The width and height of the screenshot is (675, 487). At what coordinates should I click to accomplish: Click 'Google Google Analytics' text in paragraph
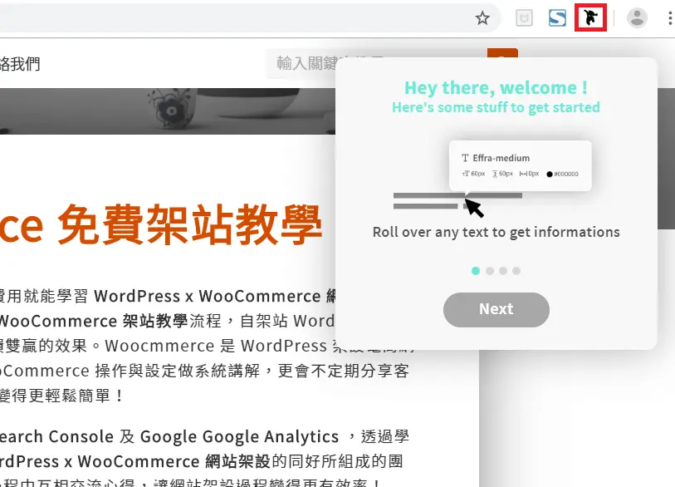[239, 436]
